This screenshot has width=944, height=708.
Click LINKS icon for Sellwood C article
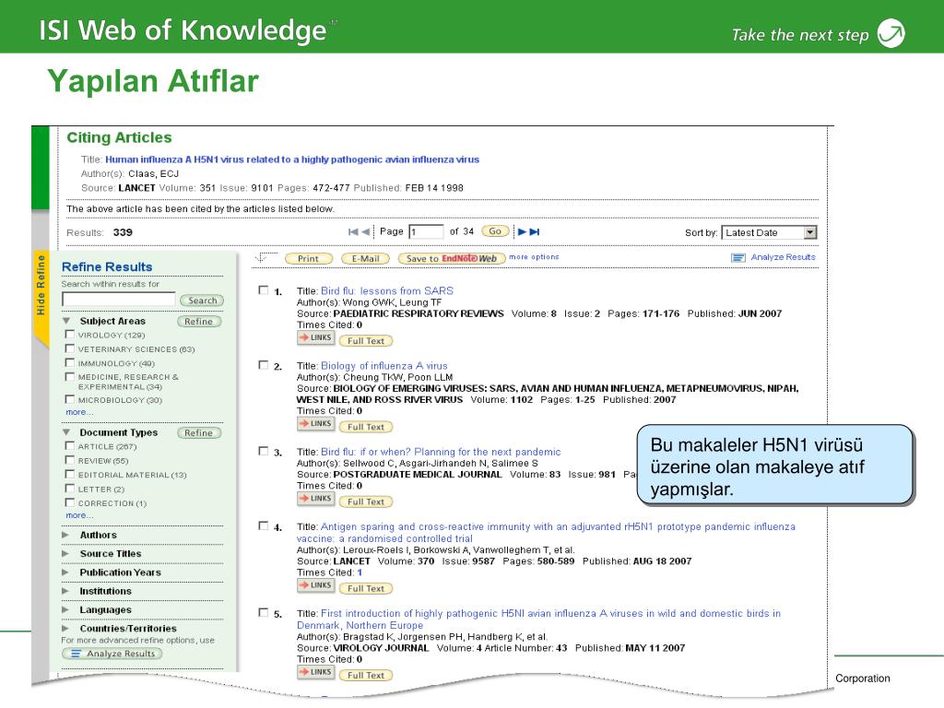coord(315,499)
